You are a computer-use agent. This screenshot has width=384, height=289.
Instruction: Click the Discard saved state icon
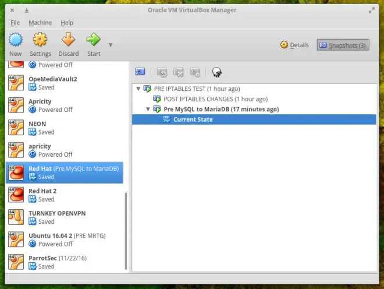coord(68,40)
